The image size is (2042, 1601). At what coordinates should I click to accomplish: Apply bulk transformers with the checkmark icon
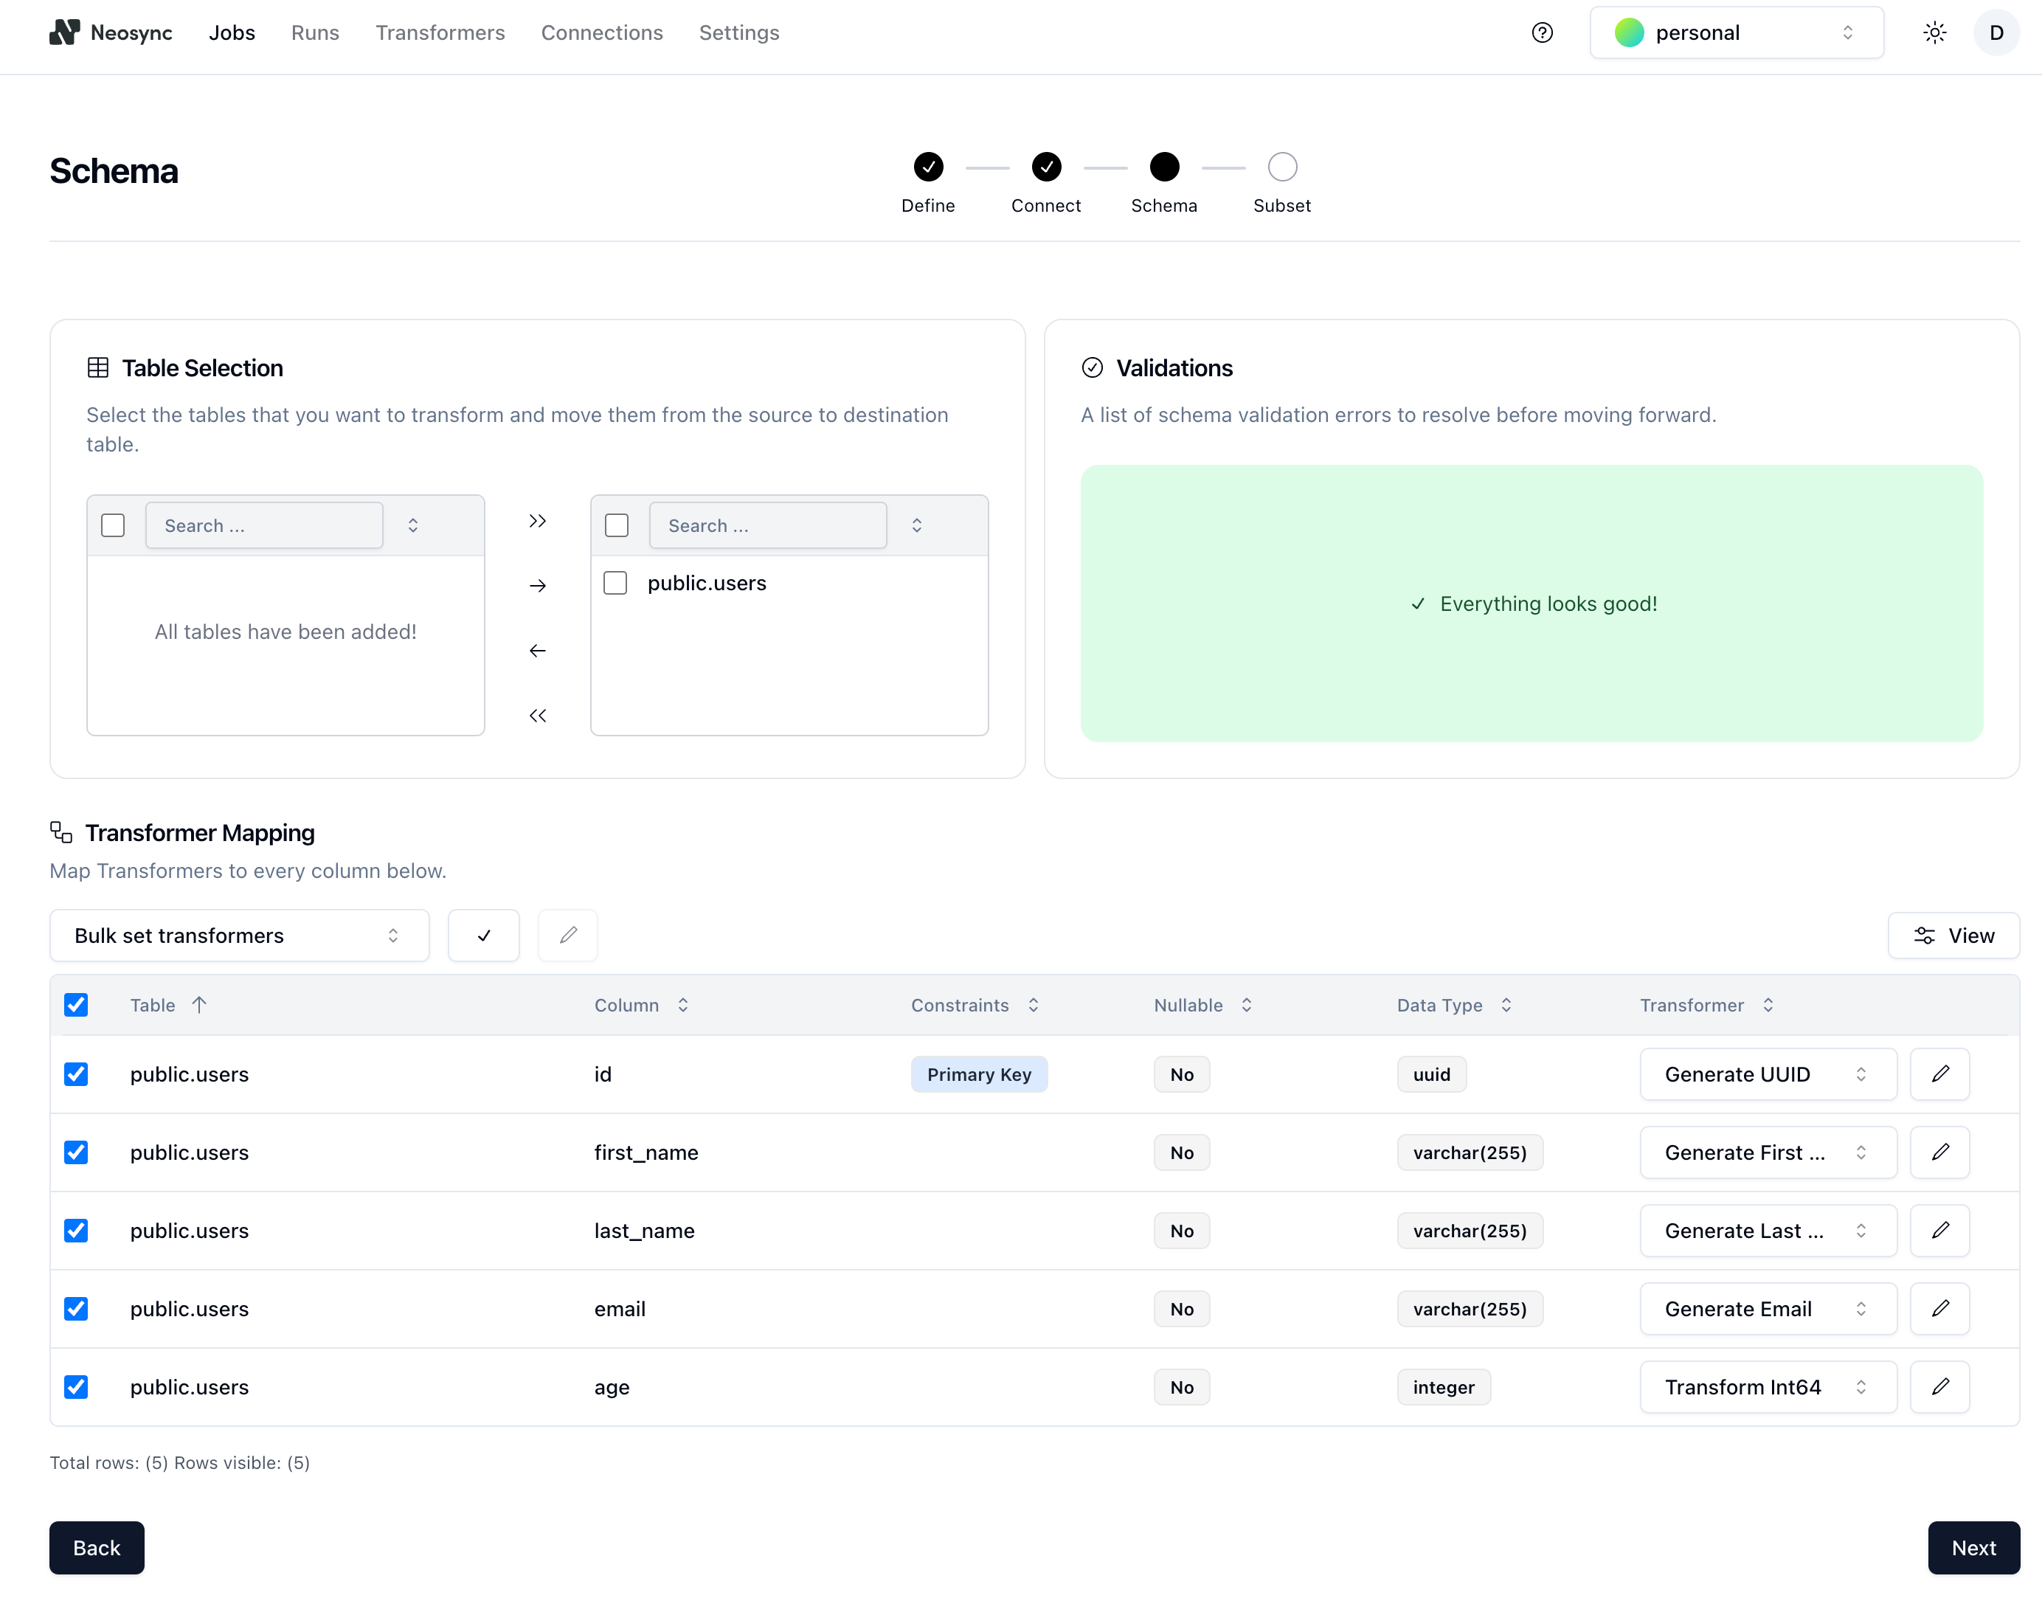483,935
